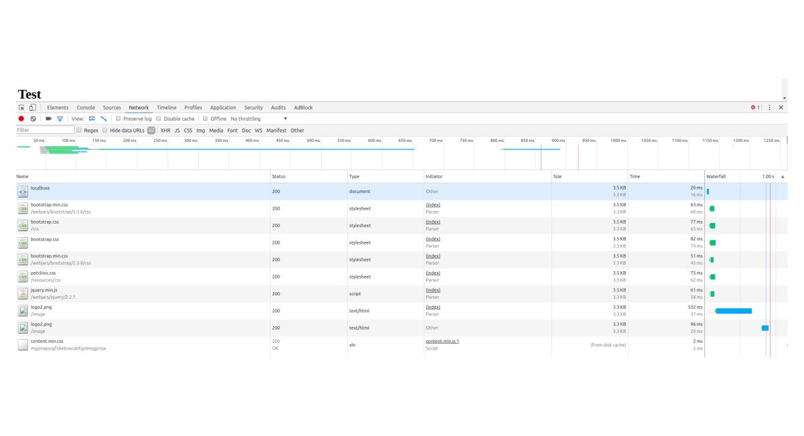Stop recording network log (red dot)

(21, 119)
